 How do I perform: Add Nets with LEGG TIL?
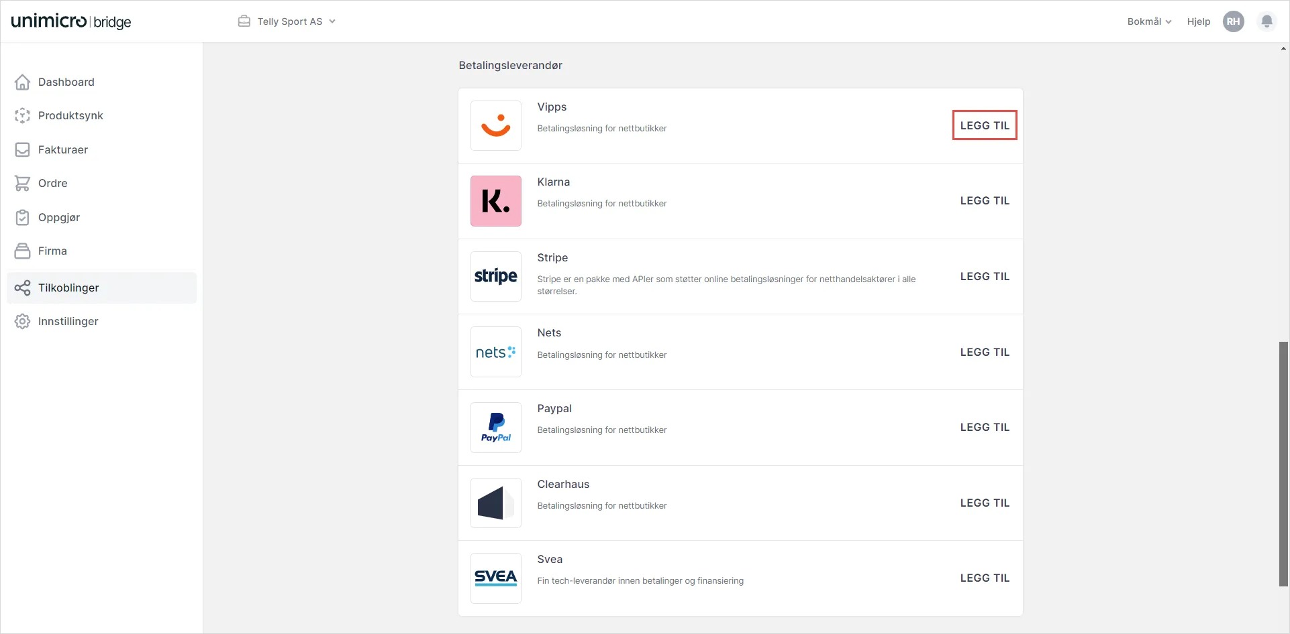(x=985, y=352)
